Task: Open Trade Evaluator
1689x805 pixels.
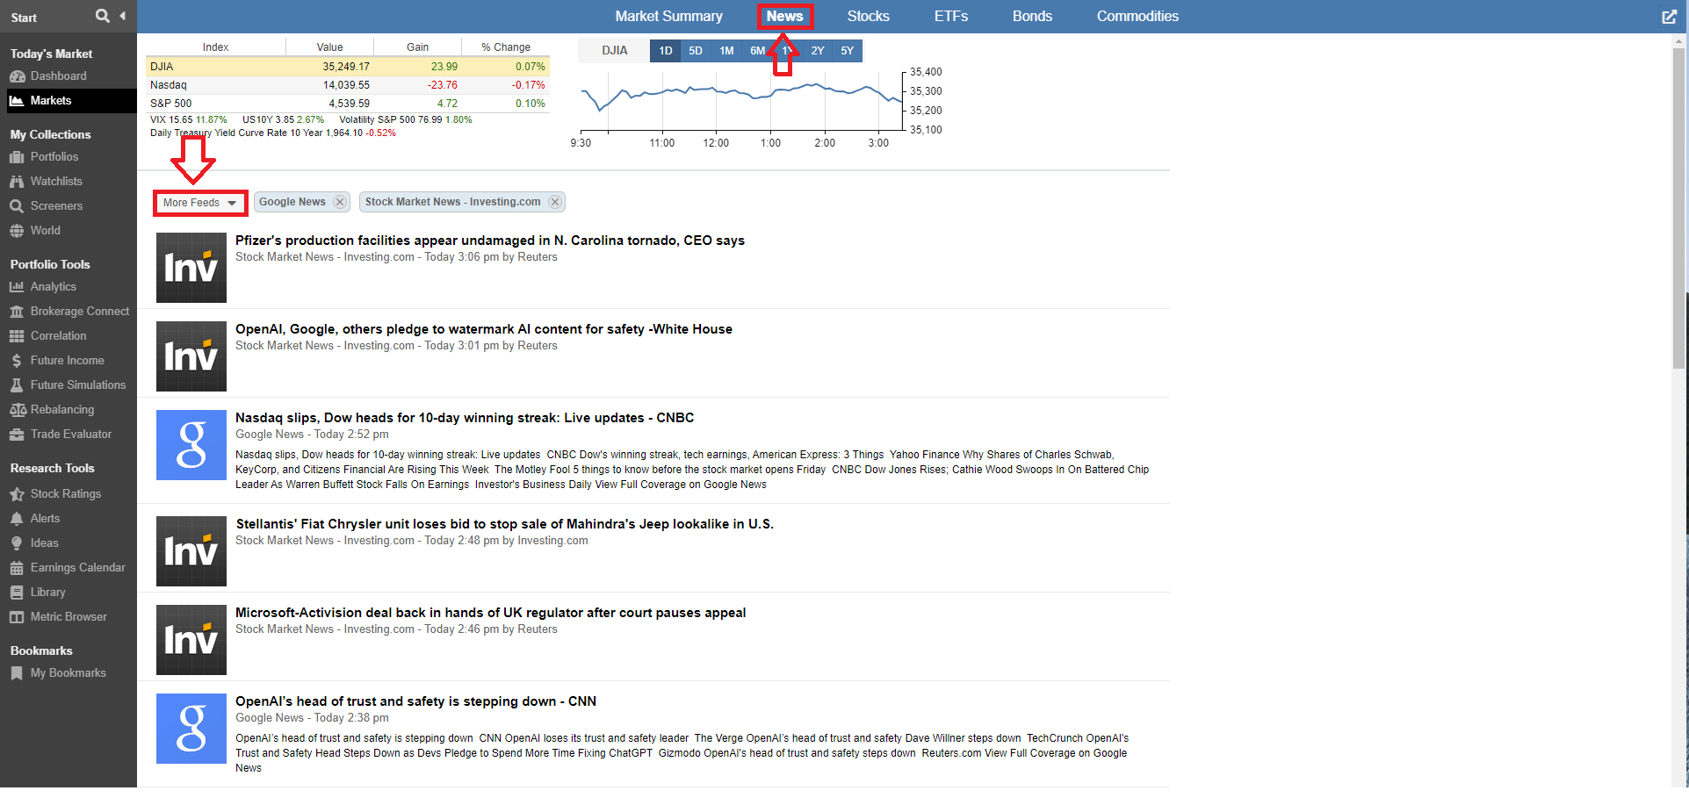Action: (x=71, y=435)
